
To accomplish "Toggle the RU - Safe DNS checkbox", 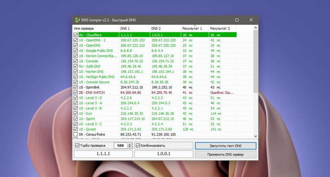I will (76, 66).
